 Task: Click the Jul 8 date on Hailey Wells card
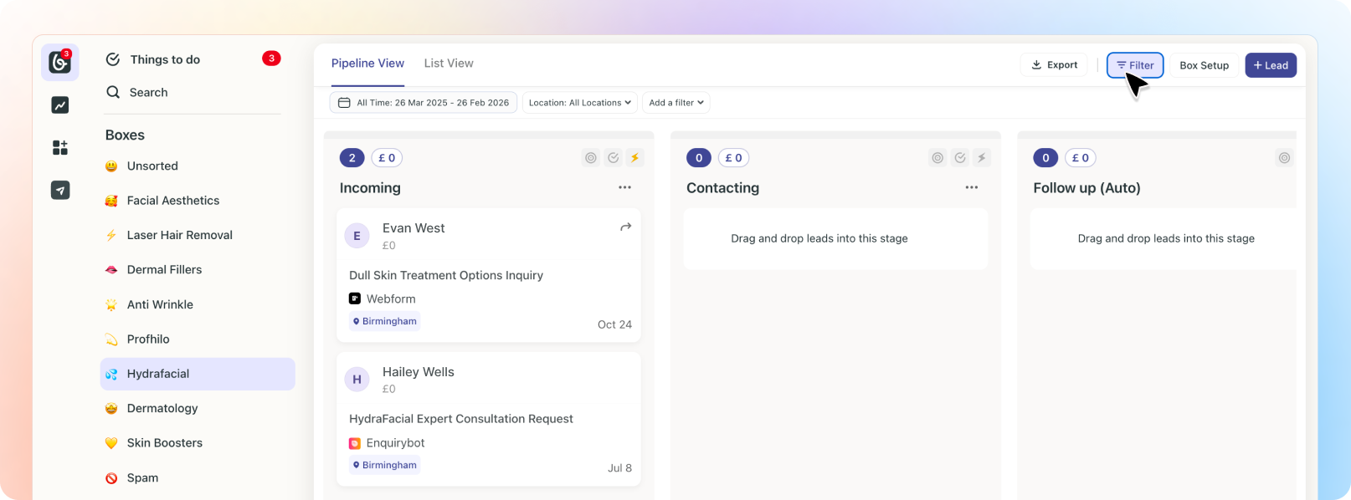tap(619, 468)
